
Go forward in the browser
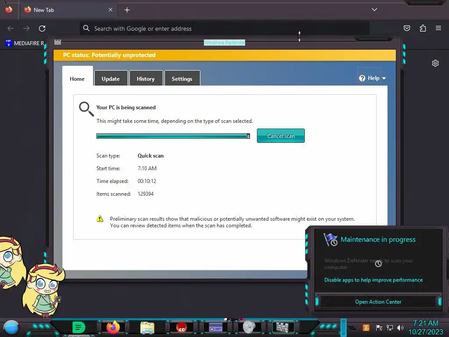click(x=26, y=29)
